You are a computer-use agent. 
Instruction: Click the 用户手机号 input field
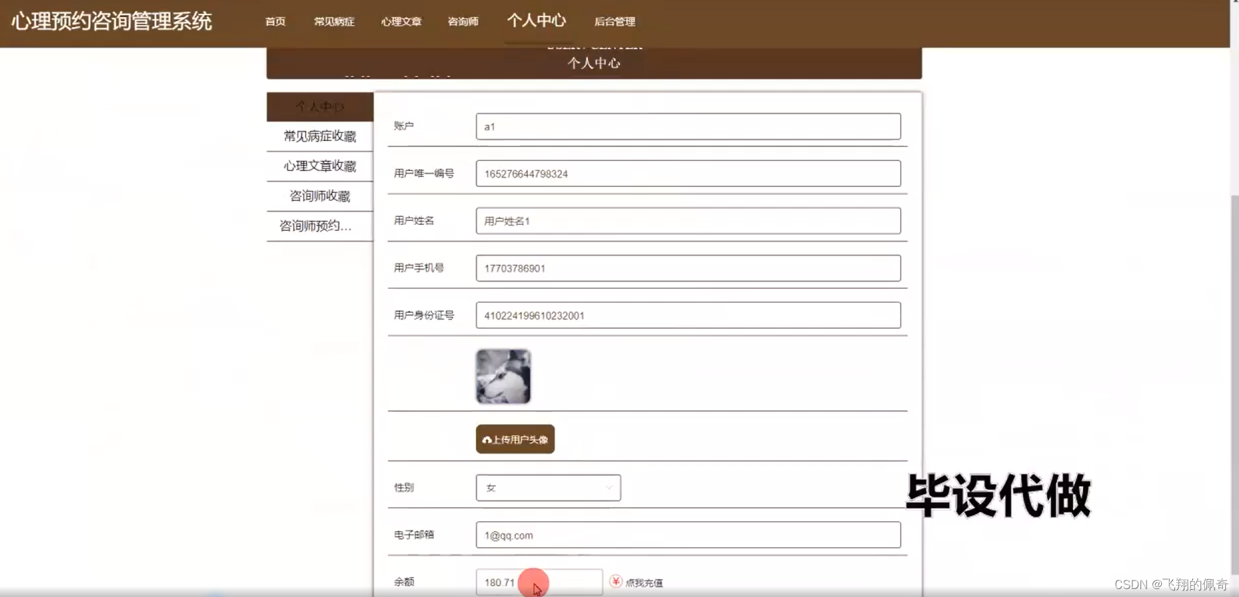click(688, 268)
